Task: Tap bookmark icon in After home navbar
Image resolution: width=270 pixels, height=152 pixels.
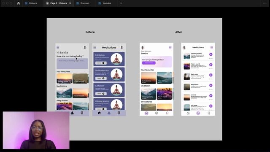Action: [x=167, y=113]
